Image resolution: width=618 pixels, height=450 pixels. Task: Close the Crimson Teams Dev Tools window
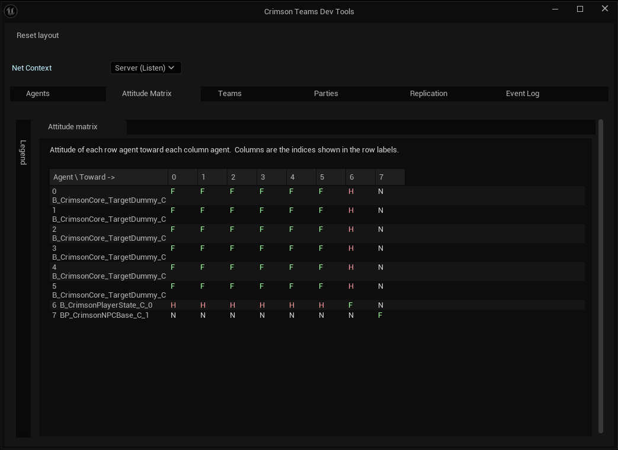(605, 9)
